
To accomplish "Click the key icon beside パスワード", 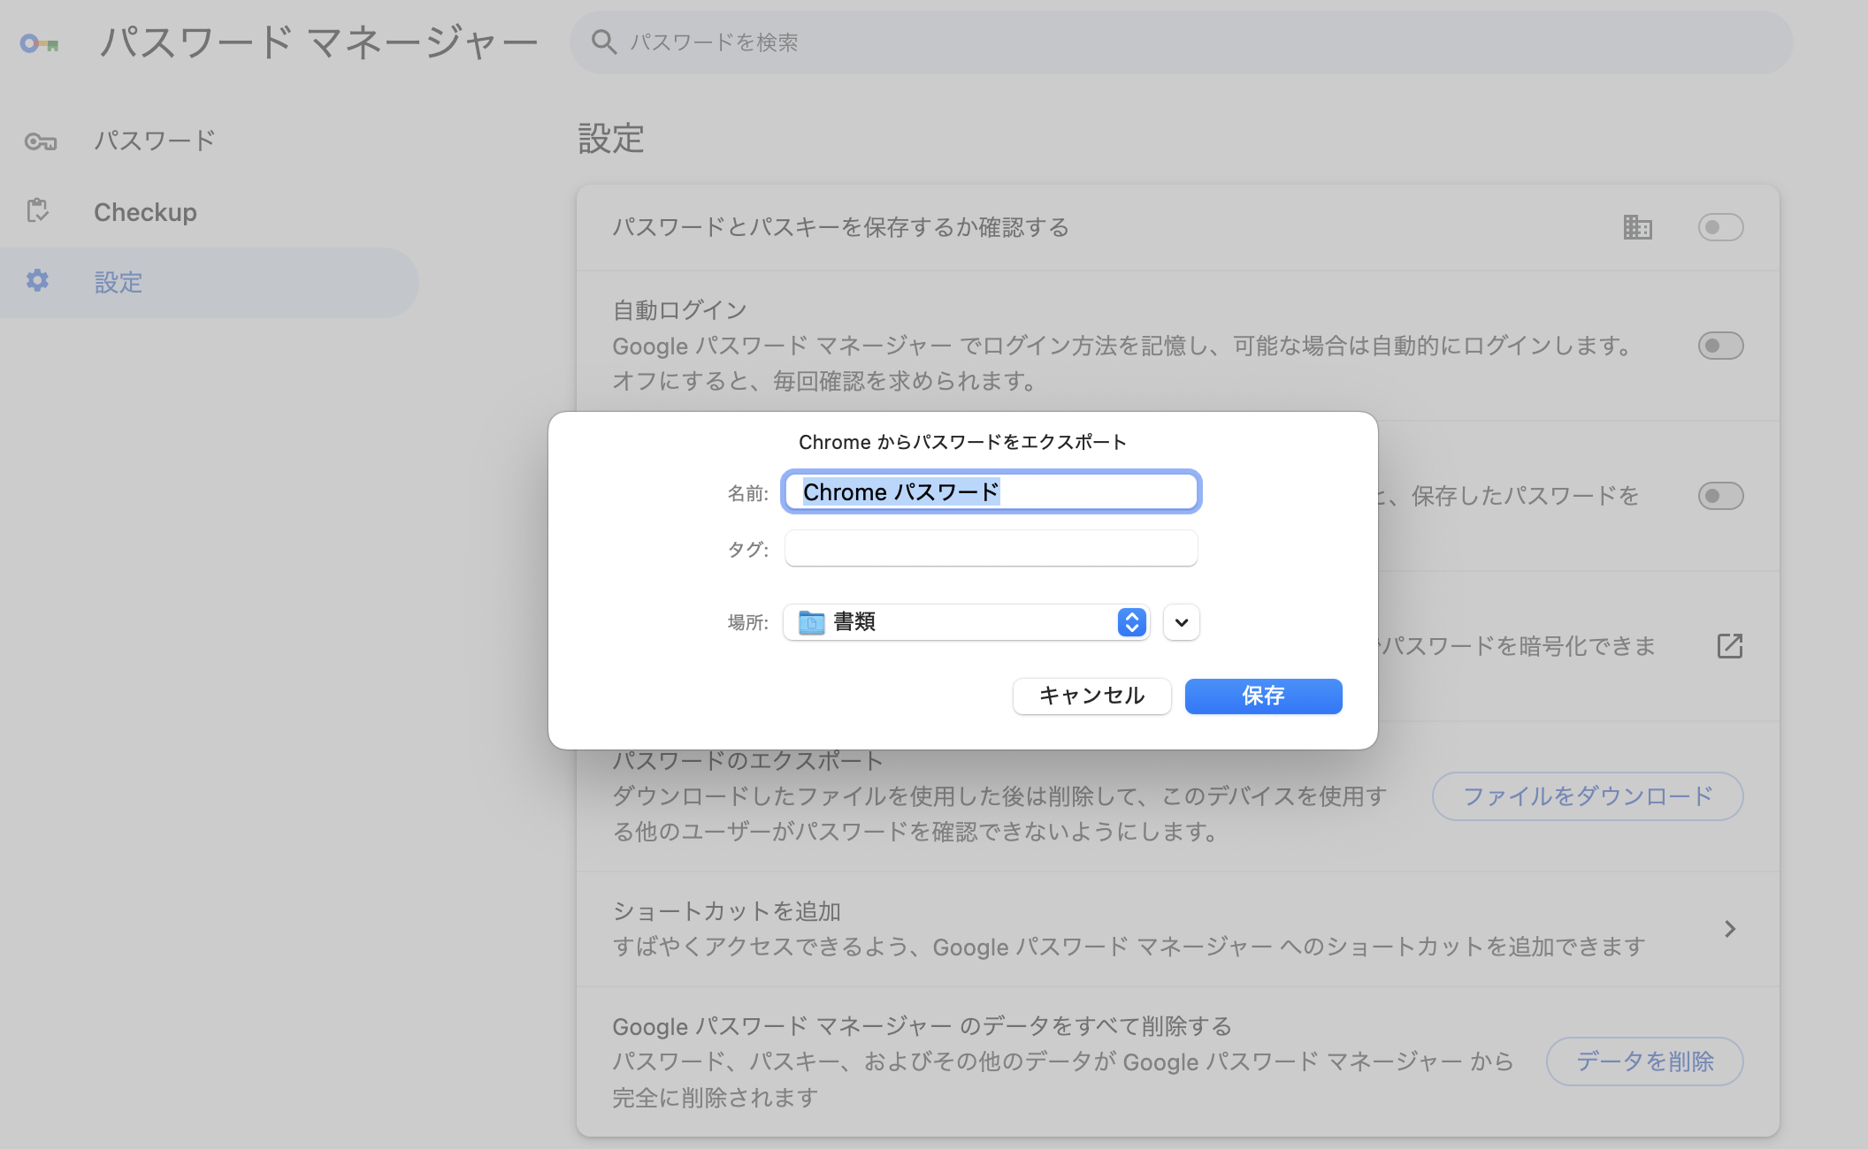I will 41,141.
